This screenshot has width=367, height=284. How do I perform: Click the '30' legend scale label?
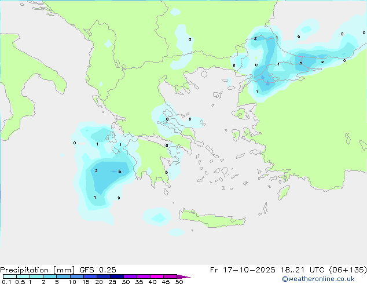(126, 282)
